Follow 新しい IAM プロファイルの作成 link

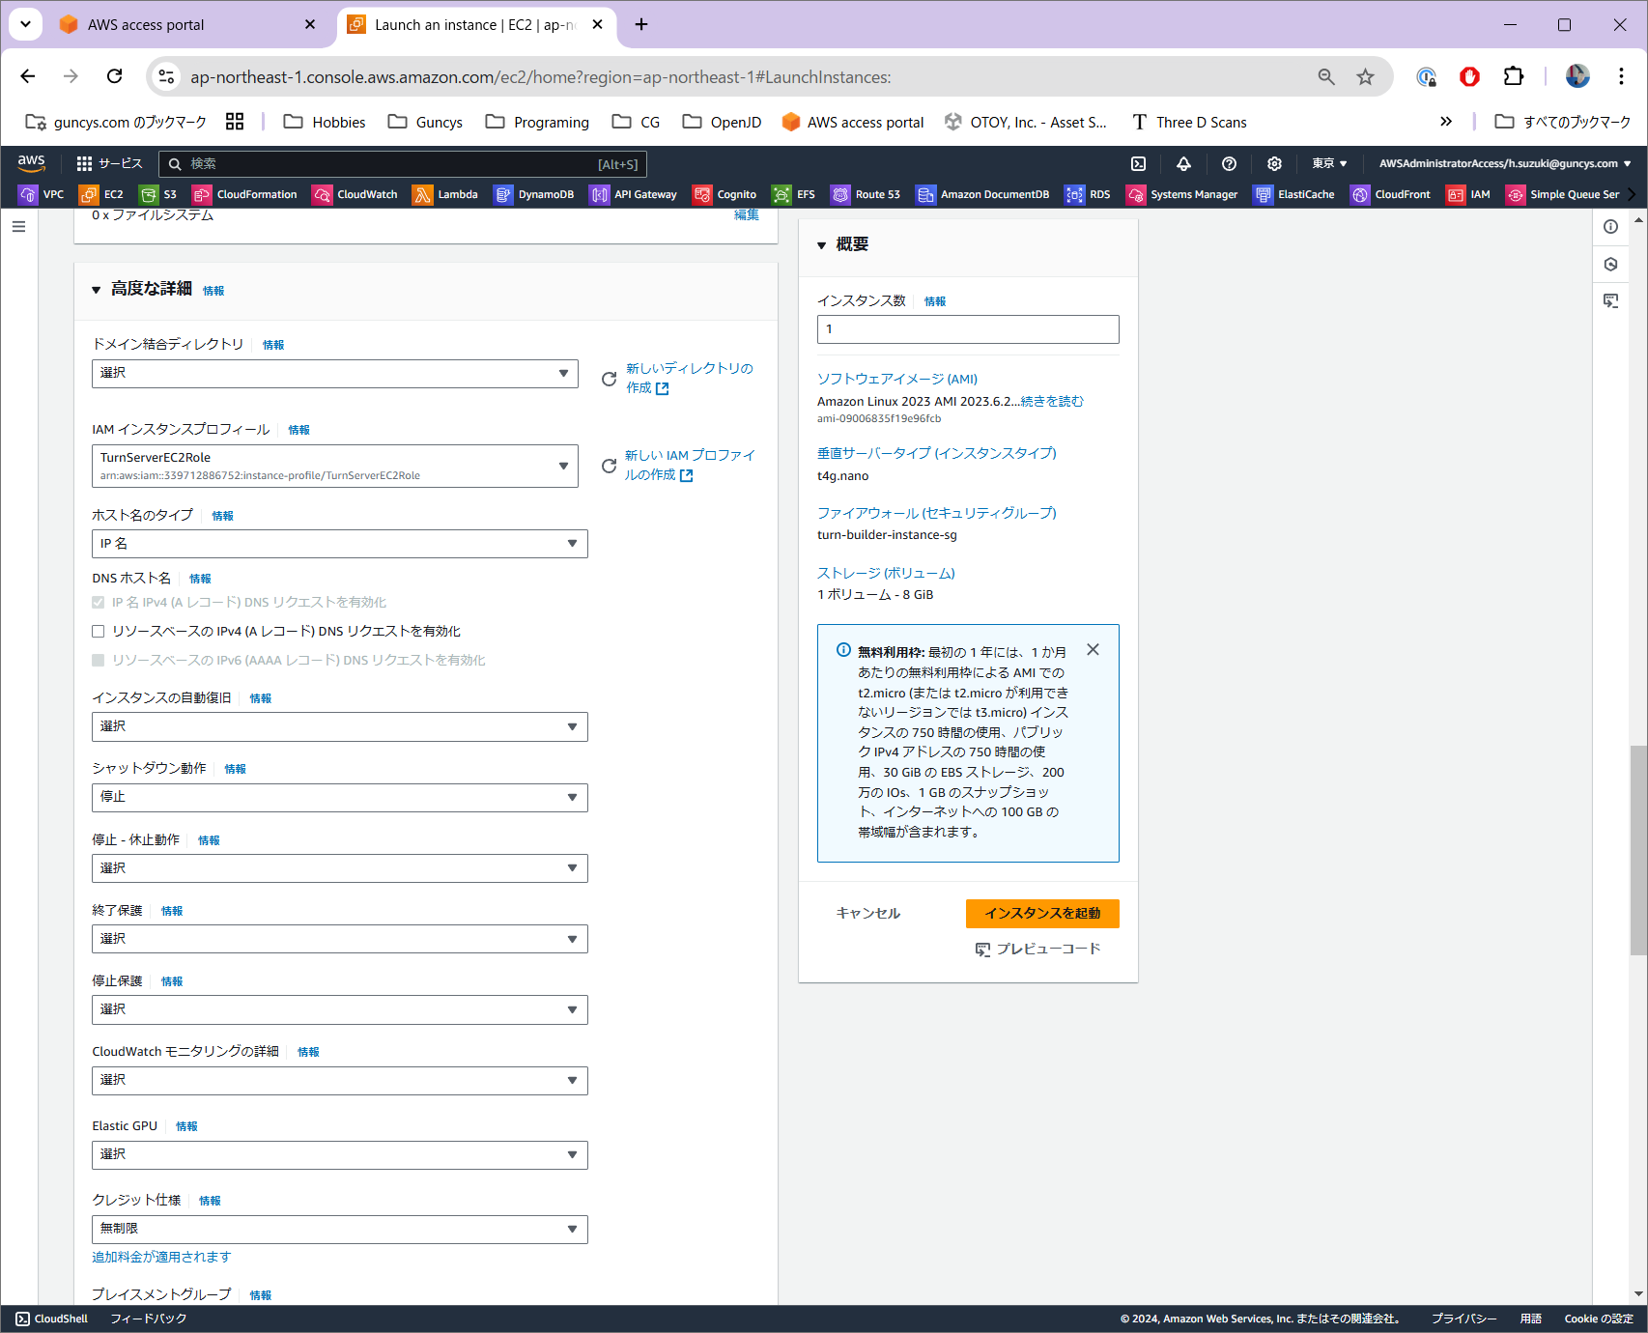[x=690, y=465]
